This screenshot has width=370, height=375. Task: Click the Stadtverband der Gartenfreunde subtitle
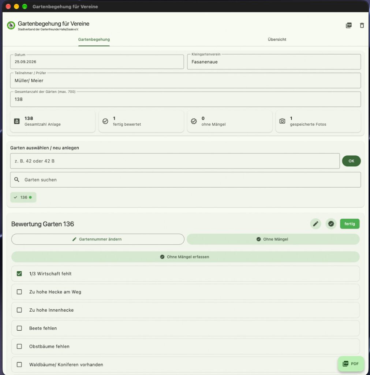(x=48, y=29)
